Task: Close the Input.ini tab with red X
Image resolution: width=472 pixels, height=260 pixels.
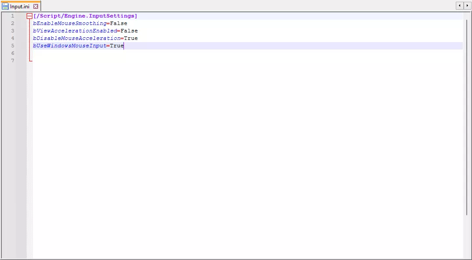Action: (x=36, y=6)
